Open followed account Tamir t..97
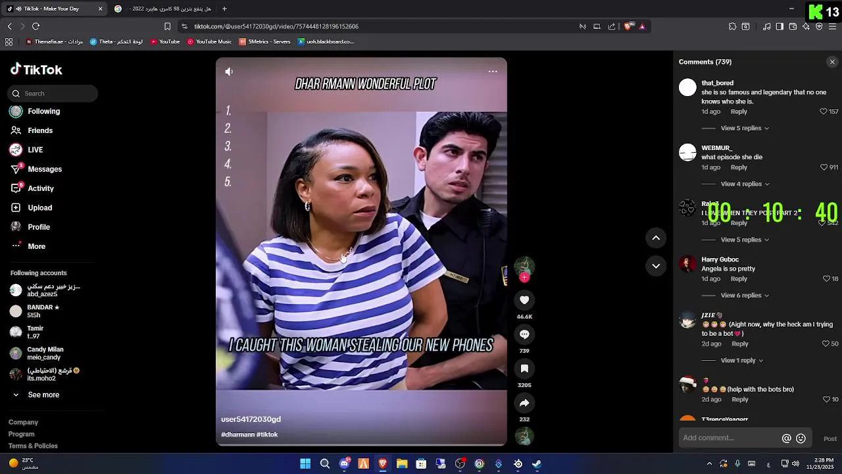The height and width of the screenshot is (474, 842). point(36,332)
